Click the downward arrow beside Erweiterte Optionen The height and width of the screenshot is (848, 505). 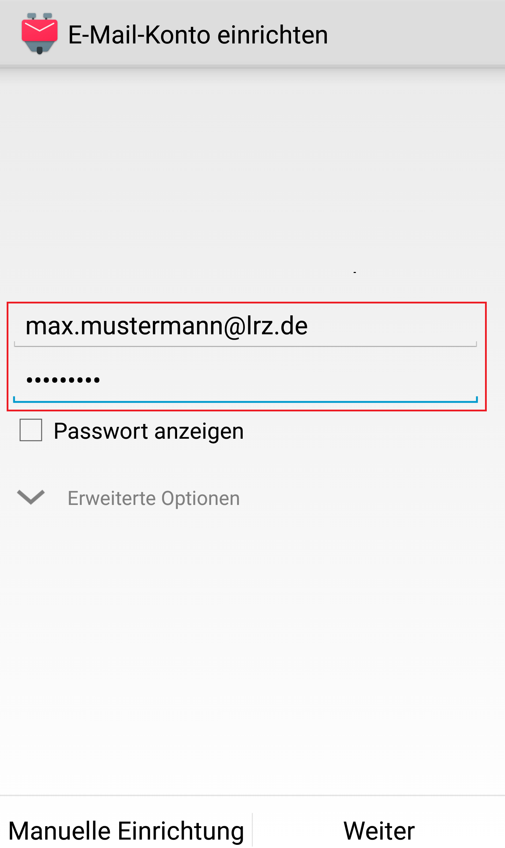[x=31, y=497]
